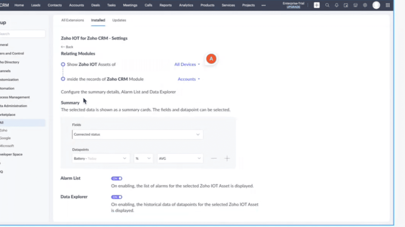Open Process Management in the sidebar
The height and width of the screenshot is (227, 405).
(15, 97)
